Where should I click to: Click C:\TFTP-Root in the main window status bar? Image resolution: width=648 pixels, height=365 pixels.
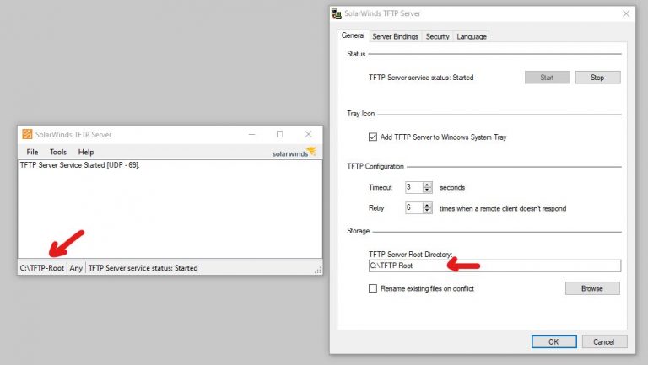tap(42, 268)
